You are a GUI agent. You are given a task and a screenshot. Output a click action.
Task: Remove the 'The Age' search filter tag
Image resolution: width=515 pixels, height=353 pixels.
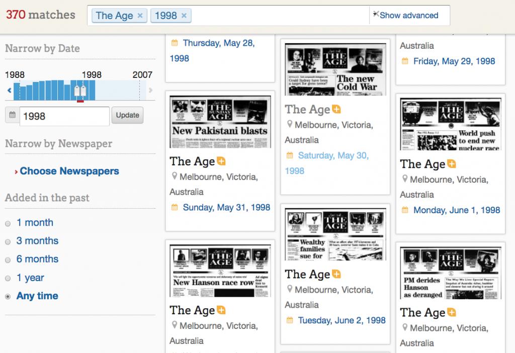tap(140, 16)
